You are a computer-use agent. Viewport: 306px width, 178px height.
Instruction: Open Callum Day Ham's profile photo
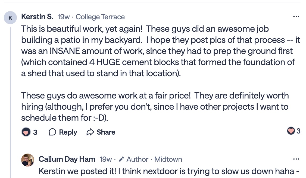pyautogui.click(x=28, y=160)
